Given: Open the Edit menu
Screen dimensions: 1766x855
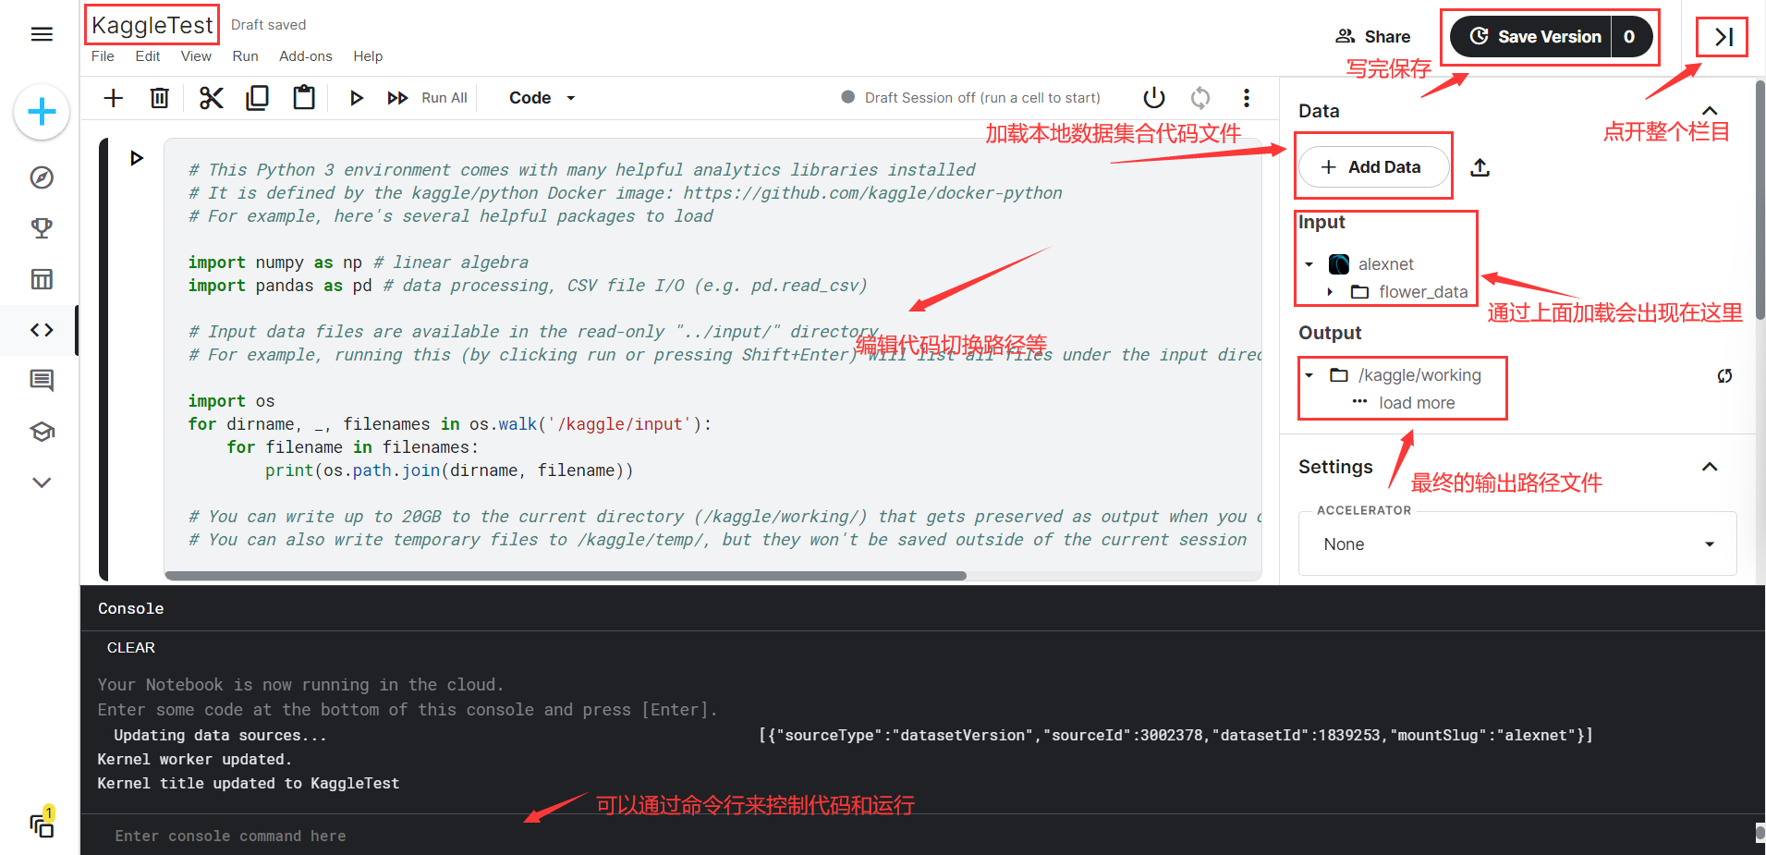Looking at the screenshot, I should click(147, 56).
